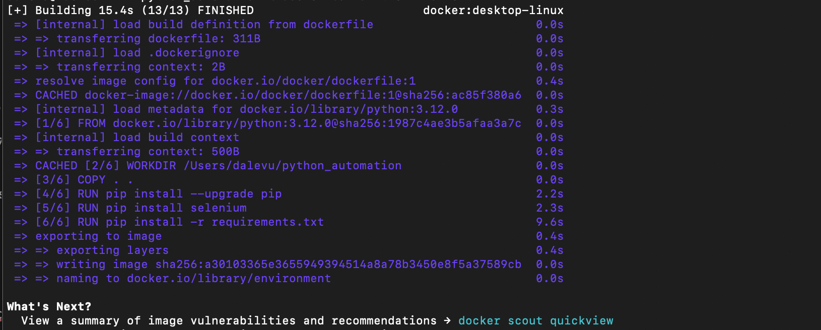
Task: Click the naming to docker.io/library/environment line
Action: coord(193,279)
